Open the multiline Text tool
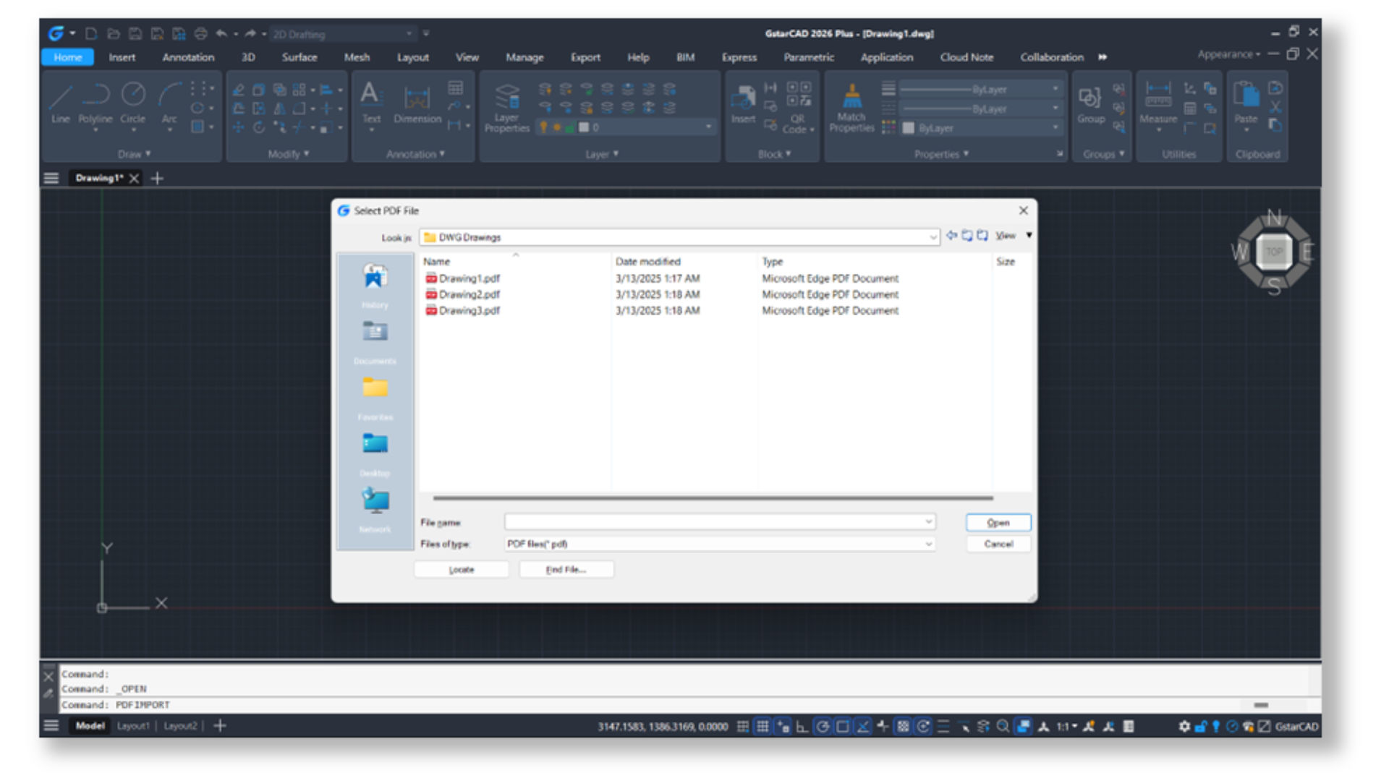 [x=370, y=101]
